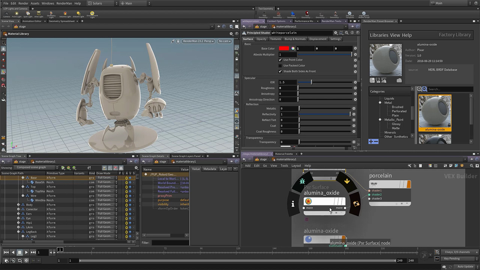Open the Composed scene graph dropdown
This screenshot has height=270, width=480.
point(36,168)
